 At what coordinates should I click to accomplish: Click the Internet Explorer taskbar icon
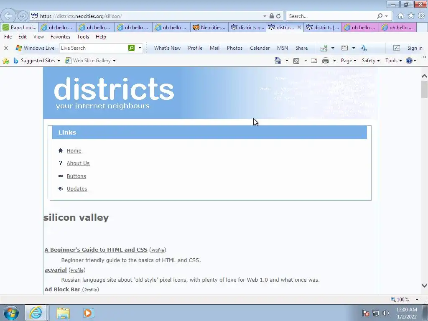(36, 313)
